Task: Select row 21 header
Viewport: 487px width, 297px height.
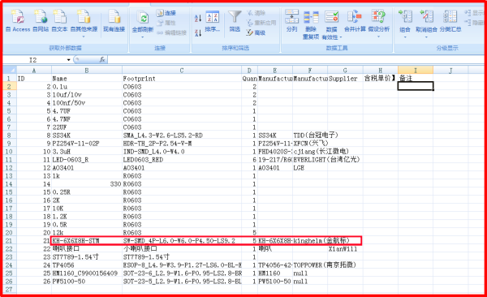Action: click(9, 240)
